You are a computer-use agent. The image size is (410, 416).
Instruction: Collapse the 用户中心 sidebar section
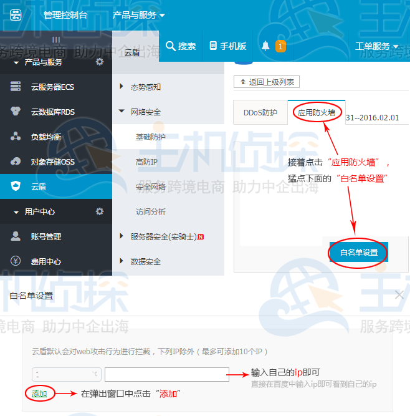click(x=16, y=213)
